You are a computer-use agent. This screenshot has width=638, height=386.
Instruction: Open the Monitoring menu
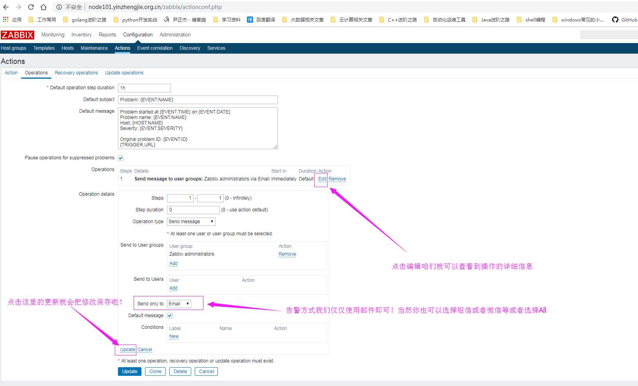pos(53,35)
